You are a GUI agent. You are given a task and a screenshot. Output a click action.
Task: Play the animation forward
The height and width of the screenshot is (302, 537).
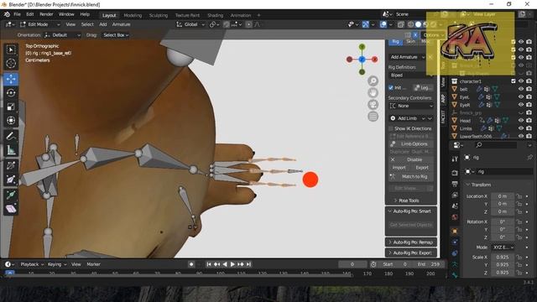pos(232,264)
